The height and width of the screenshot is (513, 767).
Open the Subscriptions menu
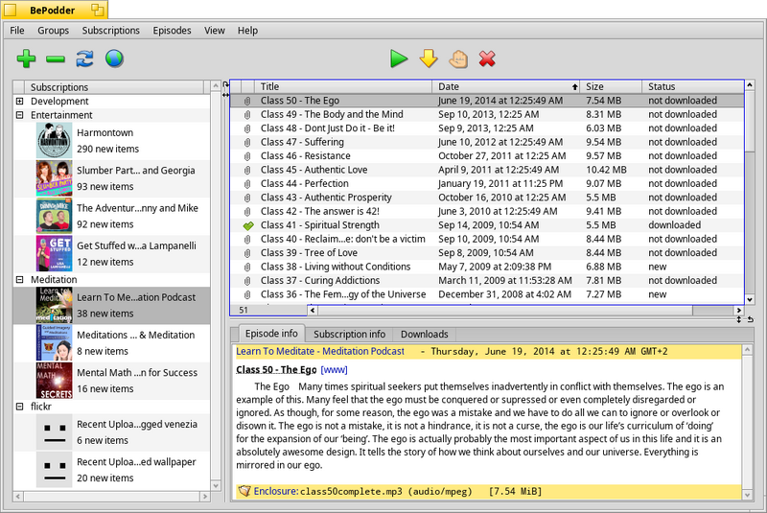tap(110, 31)
